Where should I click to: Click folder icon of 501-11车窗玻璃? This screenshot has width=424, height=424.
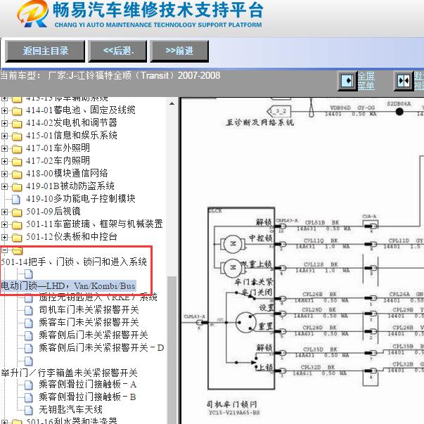(x=17, y=225)
